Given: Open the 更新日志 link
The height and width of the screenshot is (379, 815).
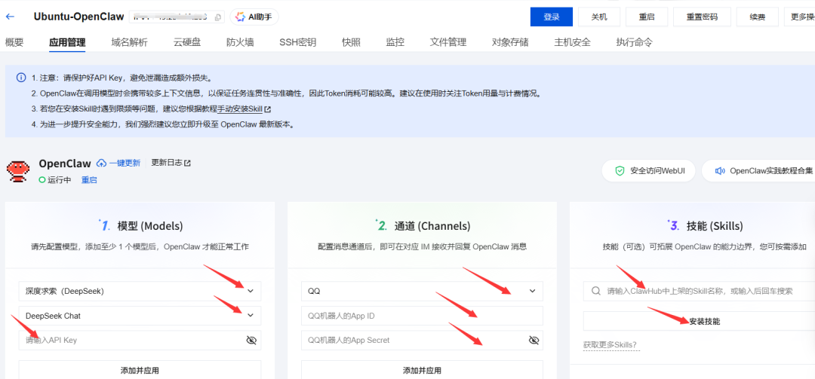Looking at the screenshot, I should point(166,163).
